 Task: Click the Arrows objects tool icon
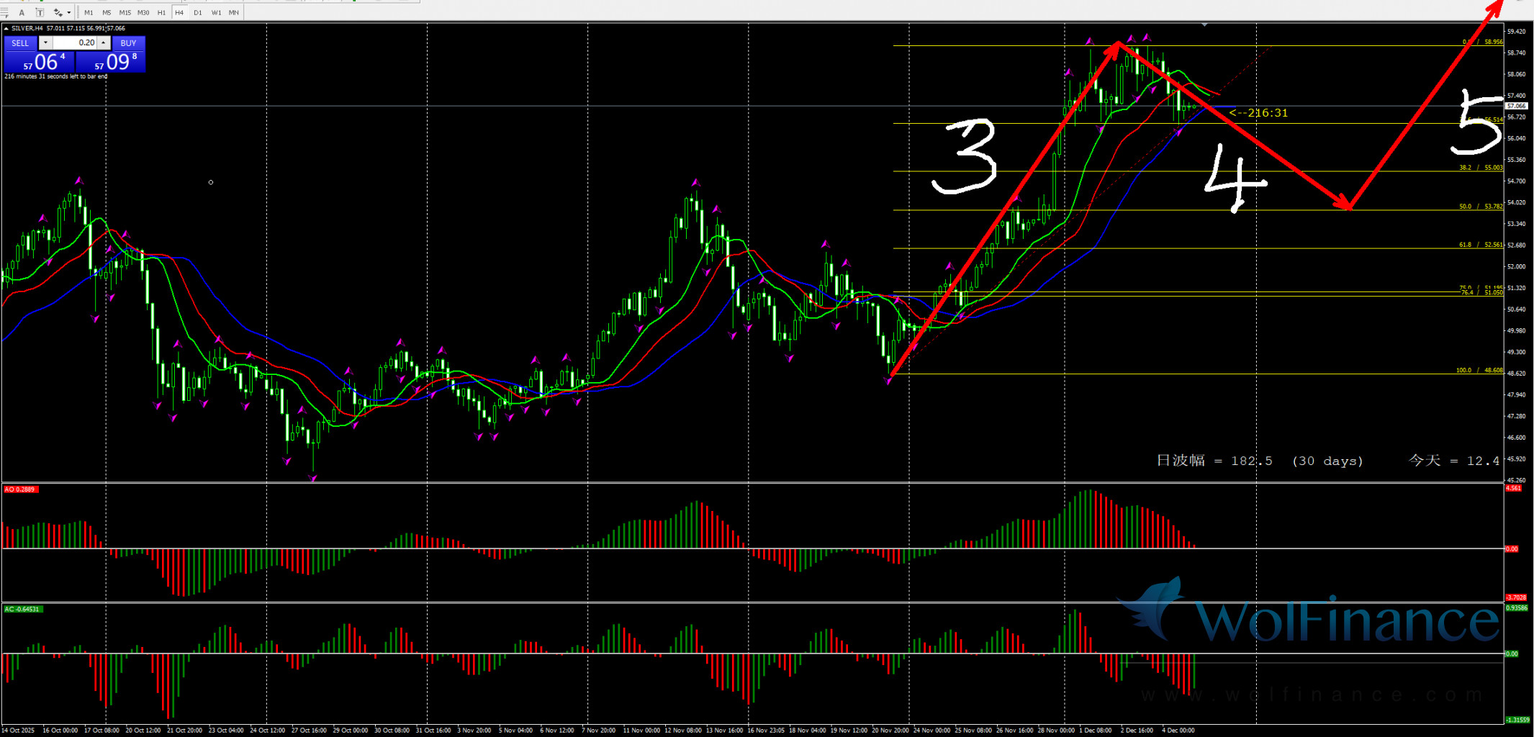pyautogui.click(x=58, y=12)
